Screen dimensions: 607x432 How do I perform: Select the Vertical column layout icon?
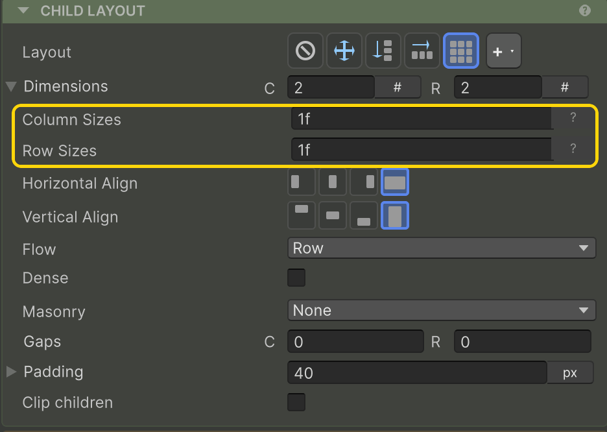383,51
